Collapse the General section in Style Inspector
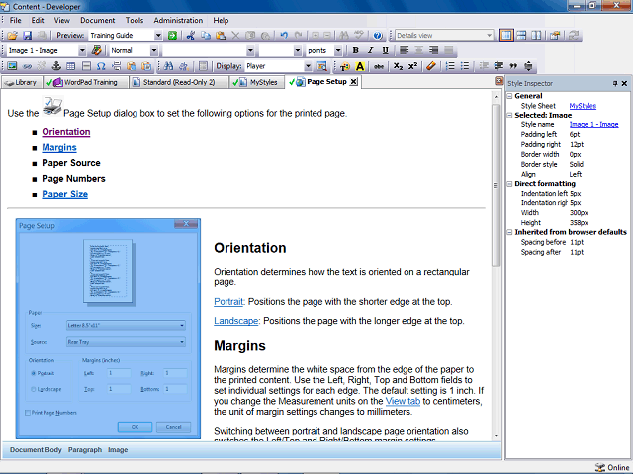This screenshot has width=633, height=474. coord(509,96)
